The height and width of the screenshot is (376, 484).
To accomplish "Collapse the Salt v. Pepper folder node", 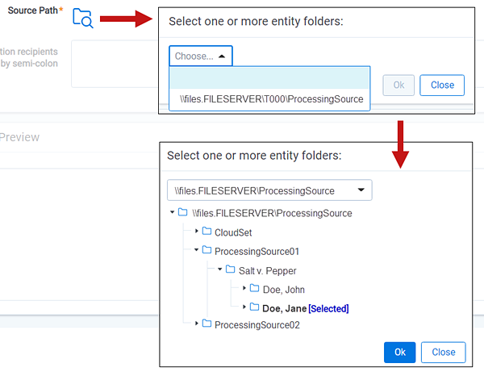I will 219,269.
